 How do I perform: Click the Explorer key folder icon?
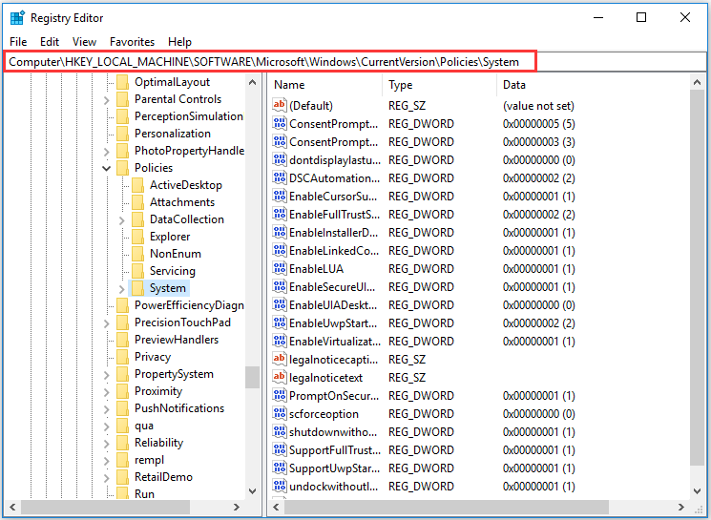(x=137, y=237)
